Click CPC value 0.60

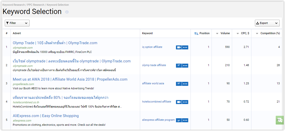[246, 120]
